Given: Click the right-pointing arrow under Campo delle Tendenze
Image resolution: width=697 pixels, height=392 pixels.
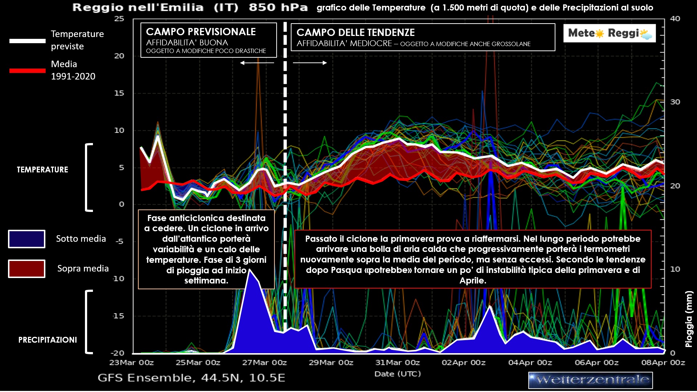Looking at the screenshot, I should click(310, 63).
